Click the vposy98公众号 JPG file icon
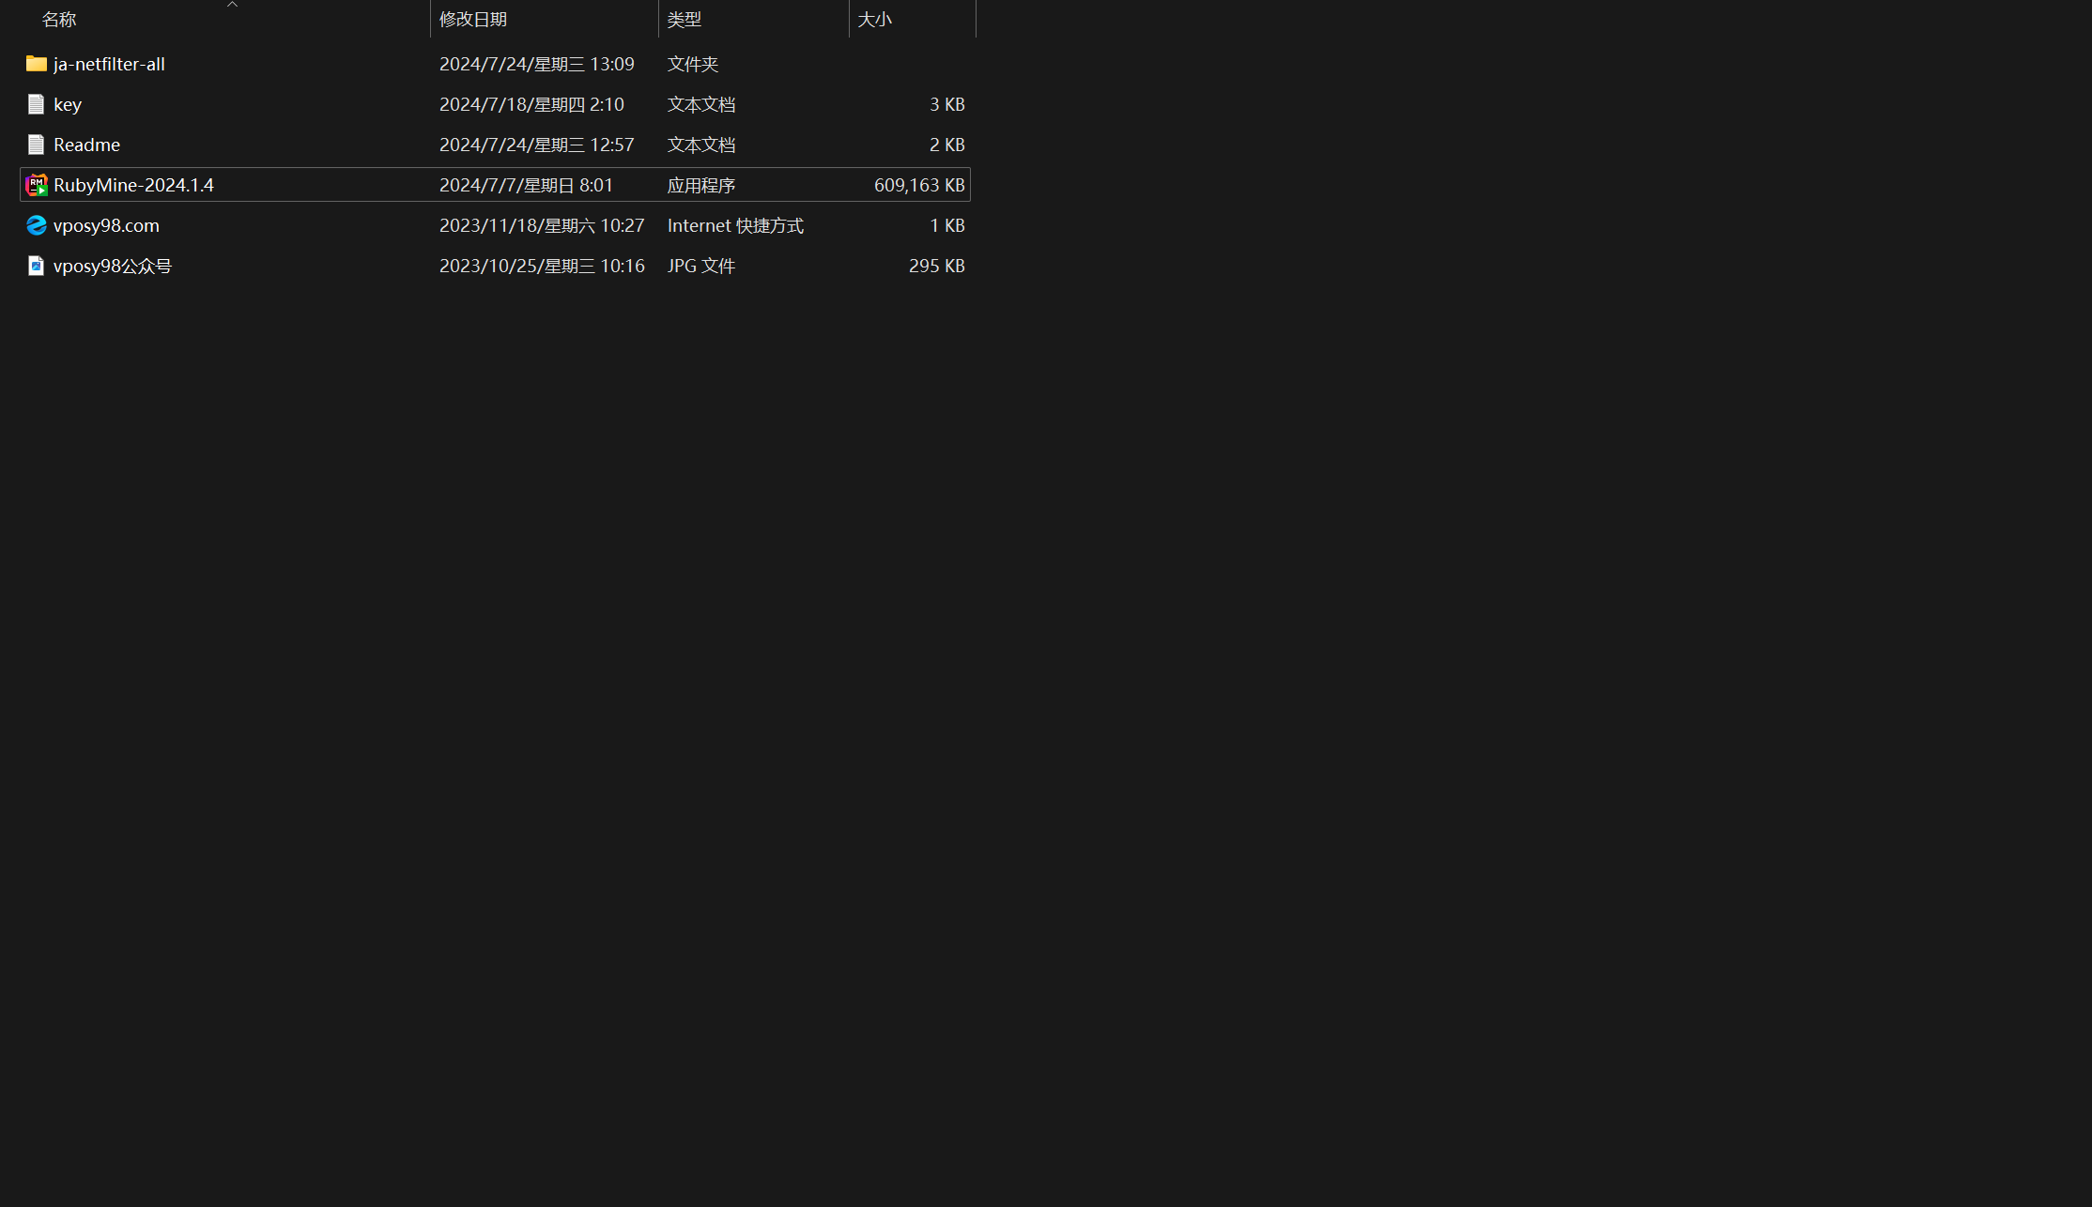The image size is (2092, 1207). (36, 266)
